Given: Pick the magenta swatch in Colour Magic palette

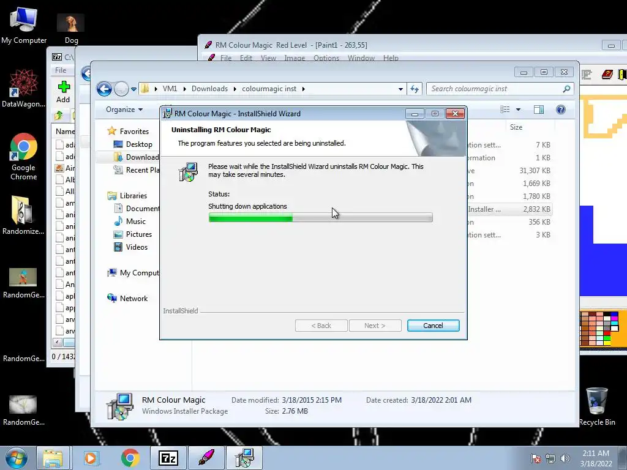Looking at the screenshot, I should [x=614, y=318].
